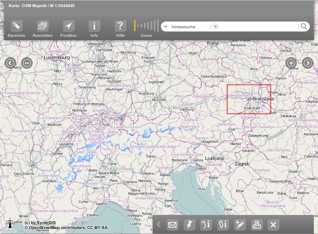
Task: Select the polygon info tool
Action: click(223, 225)
